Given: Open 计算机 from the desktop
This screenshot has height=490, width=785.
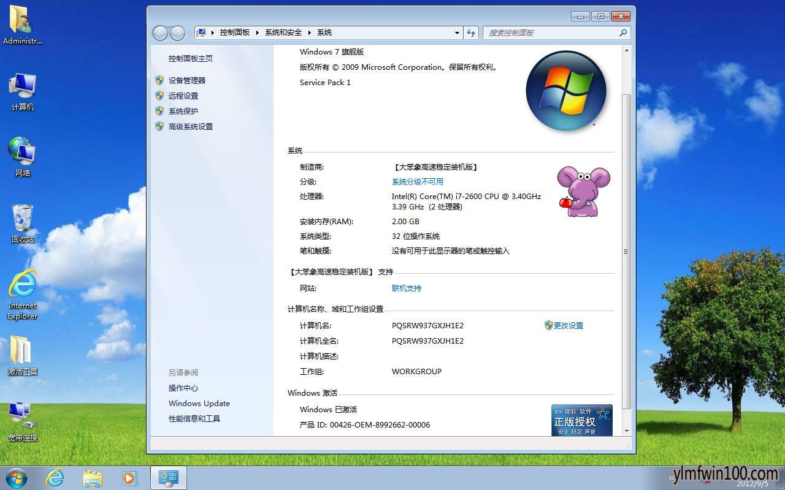Looking at the screenshot, I should coord(22,91).
